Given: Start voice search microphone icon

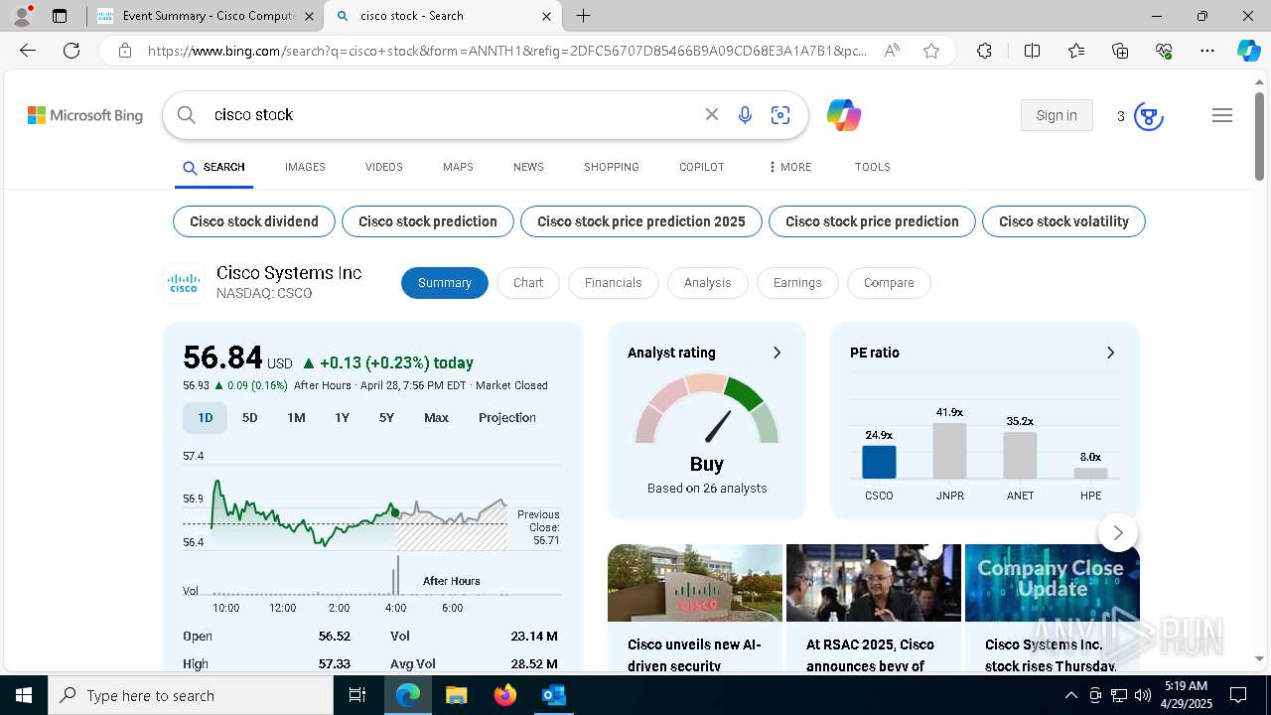Looking at the screenshot, I should [745, 115].
